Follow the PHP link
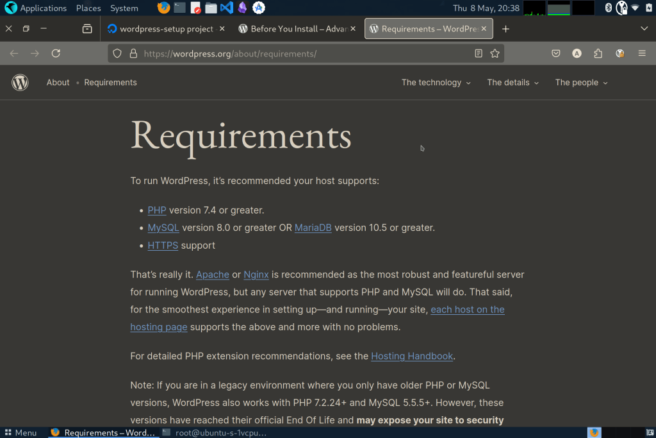 (x=157, y=210)
